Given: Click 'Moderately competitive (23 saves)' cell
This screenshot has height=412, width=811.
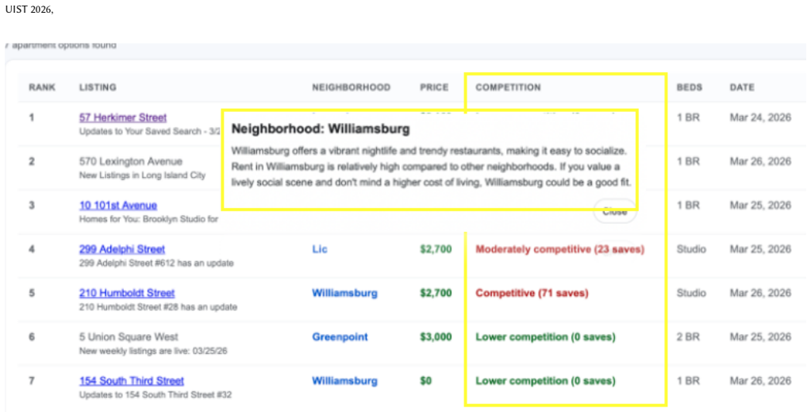Looking at the screenshot, I should 559,249.
